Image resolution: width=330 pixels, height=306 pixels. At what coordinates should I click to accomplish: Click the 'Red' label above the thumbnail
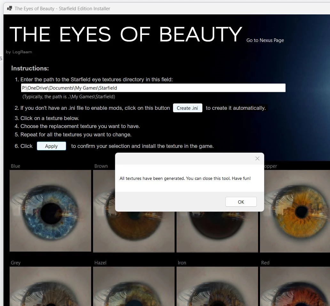[x=265, y=262]
